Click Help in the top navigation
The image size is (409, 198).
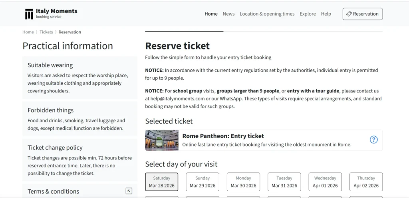[326, 14]
